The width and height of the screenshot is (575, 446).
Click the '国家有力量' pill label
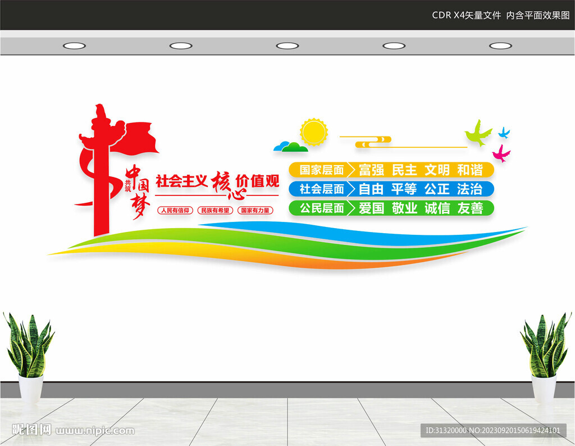coord(255,210)
